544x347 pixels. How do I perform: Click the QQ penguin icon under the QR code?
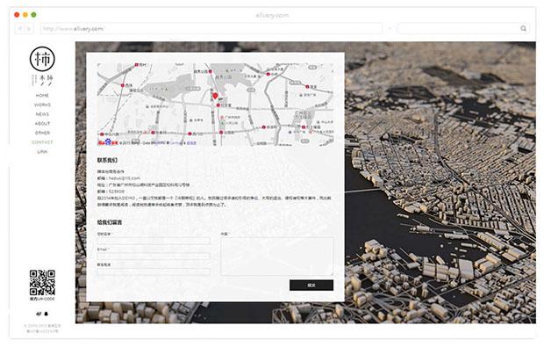click(x=47, y=314)
